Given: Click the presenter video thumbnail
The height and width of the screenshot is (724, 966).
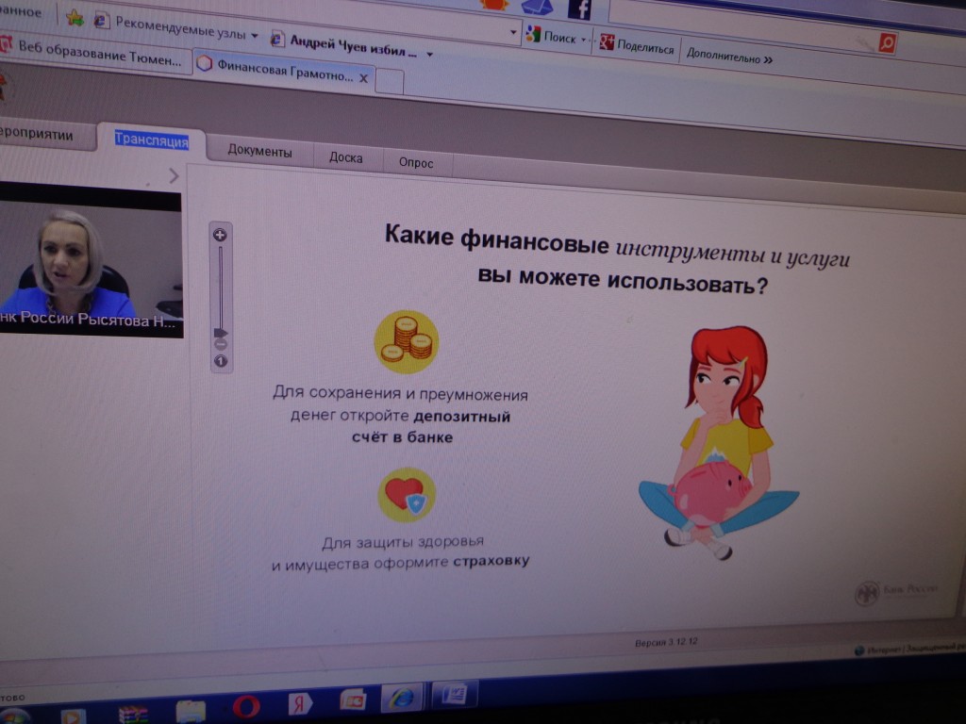Looking at the screenshot, I should pos(90,259).
